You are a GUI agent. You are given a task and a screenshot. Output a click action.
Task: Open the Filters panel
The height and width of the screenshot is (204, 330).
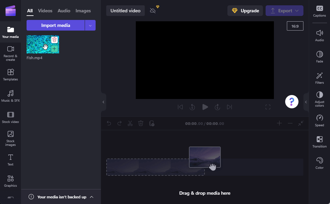pyautogui.click(x=319, y=78)
